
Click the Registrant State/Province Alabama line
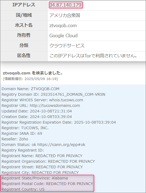pos(35,178)
